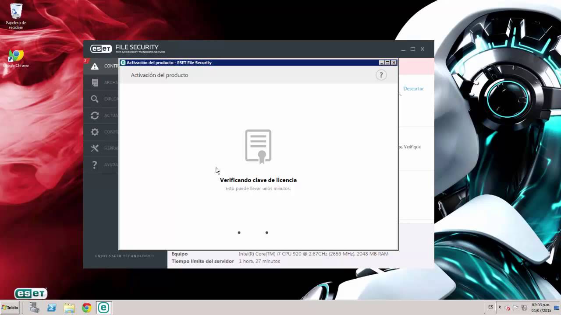
Task: Click the 'ENJOY SAFER TECHNOLOGY' tagline
Action: 125,256
